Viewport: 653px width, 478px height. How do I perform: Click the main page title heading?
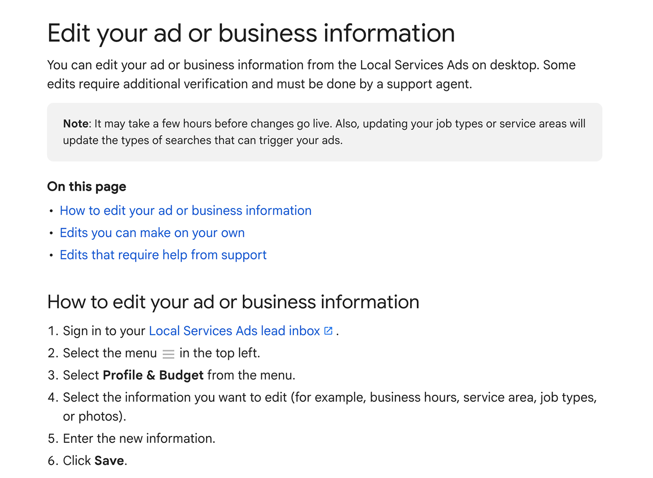point(251,33)
